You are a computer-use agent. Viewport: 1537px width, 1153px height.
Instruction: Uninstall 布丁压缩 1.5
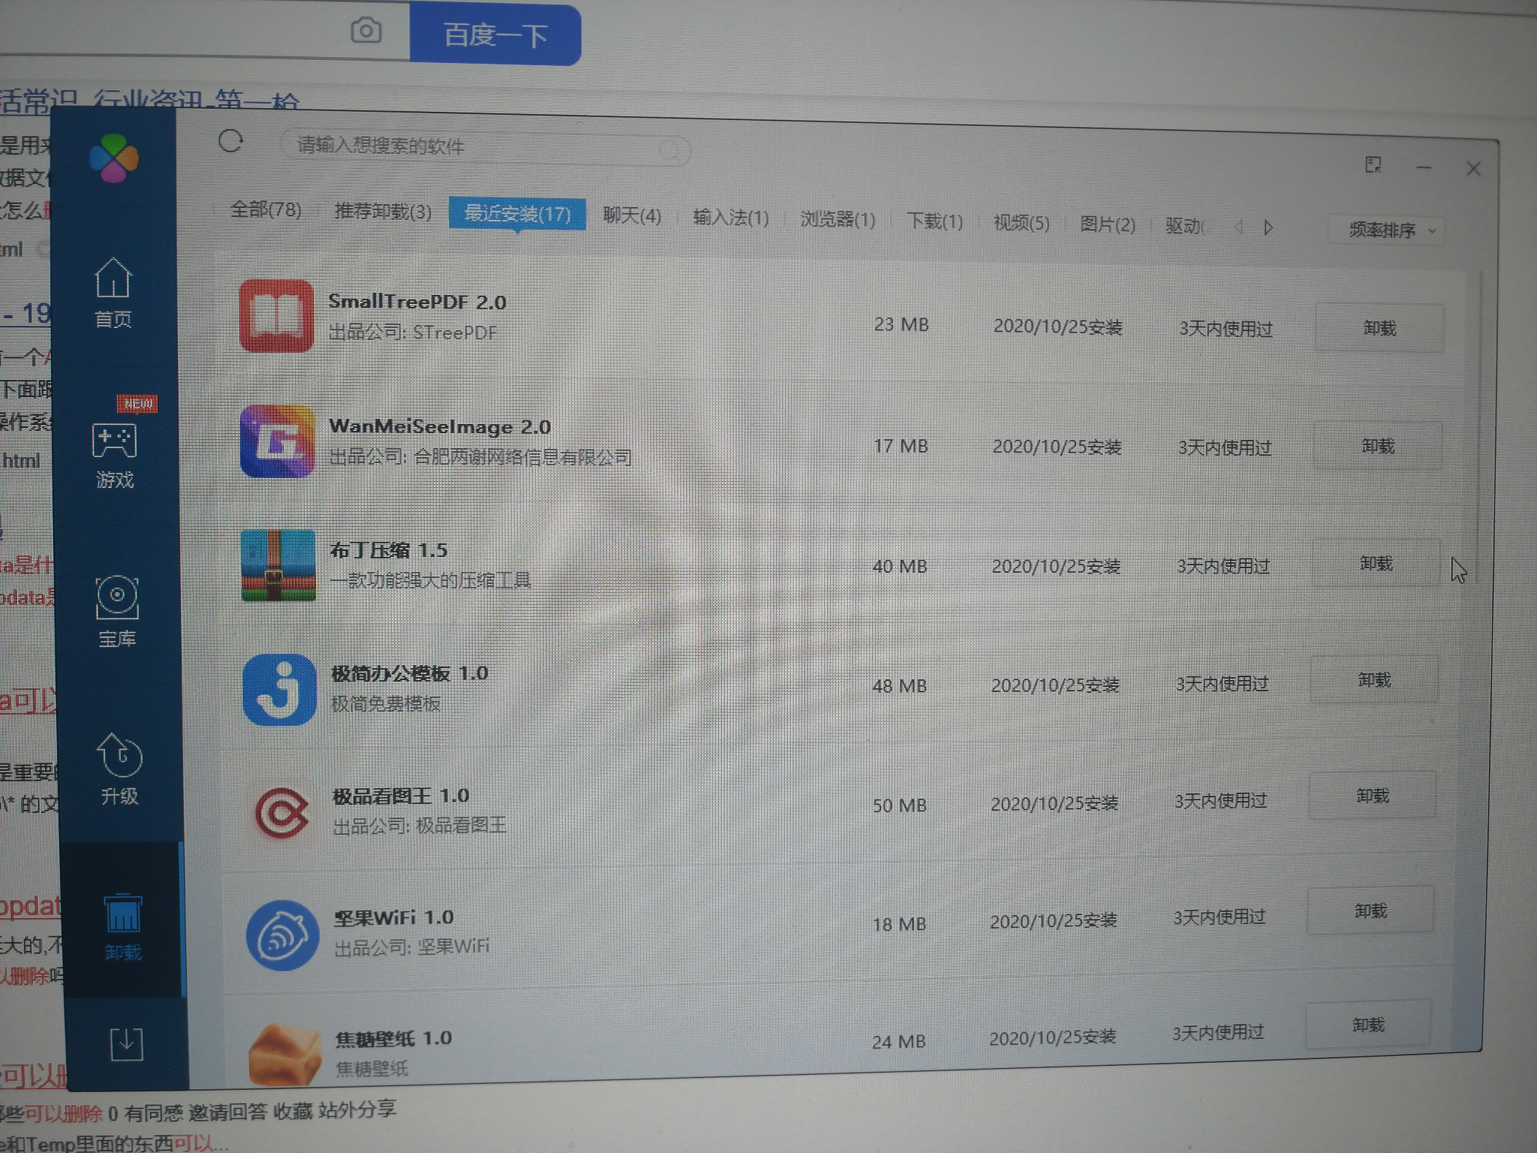pyautogui.click(x=1376, y=564)
